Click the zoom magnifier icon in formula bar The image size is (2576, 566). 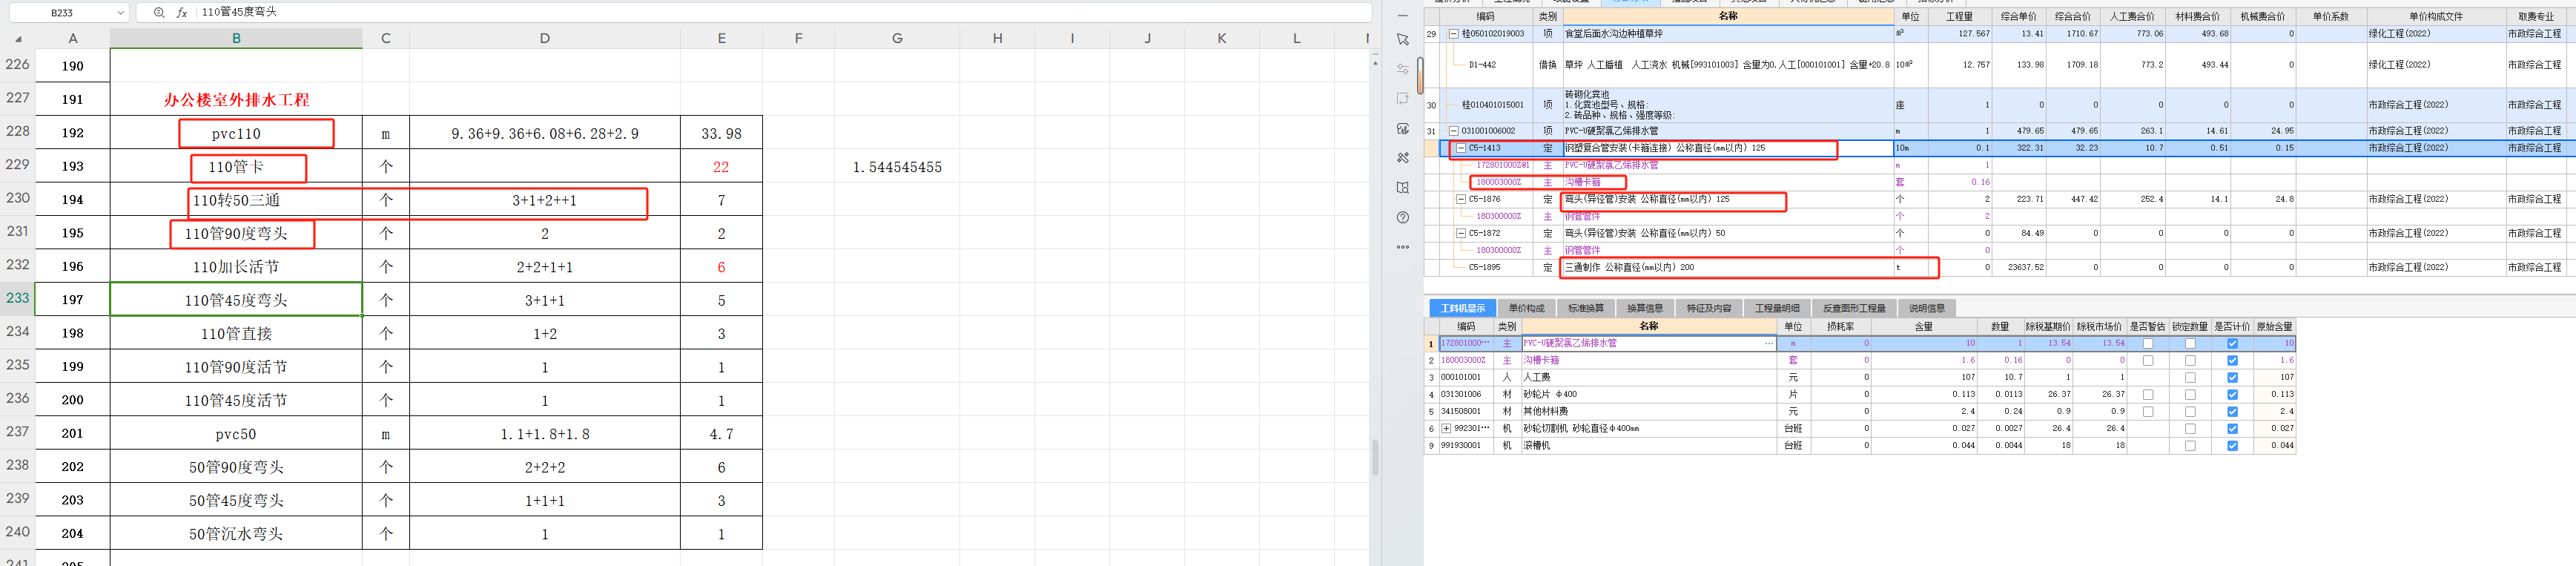pyautogui.click(x=159, y=13)
